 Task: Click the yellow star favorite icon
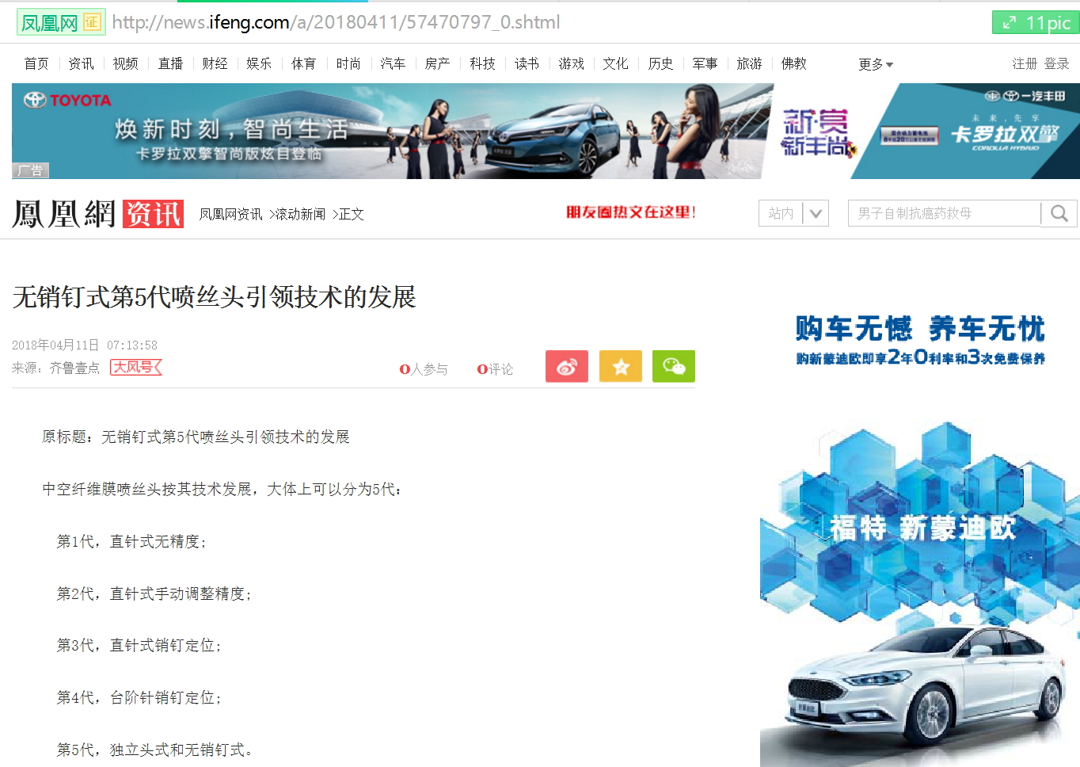(x=620, y=366)
